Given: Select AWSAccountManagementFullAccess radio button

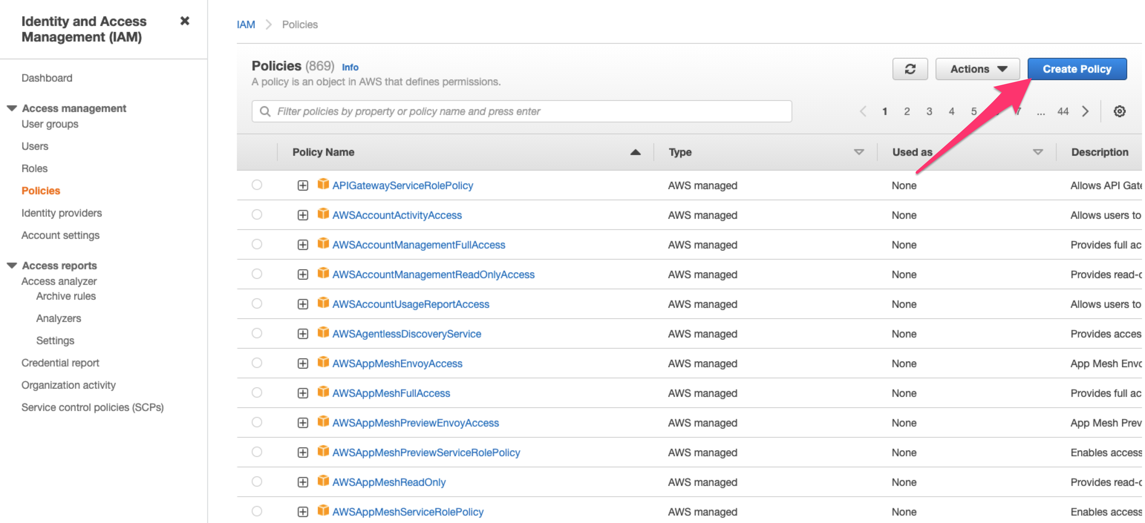Looking at the screenshot, I should click(257, 245).
